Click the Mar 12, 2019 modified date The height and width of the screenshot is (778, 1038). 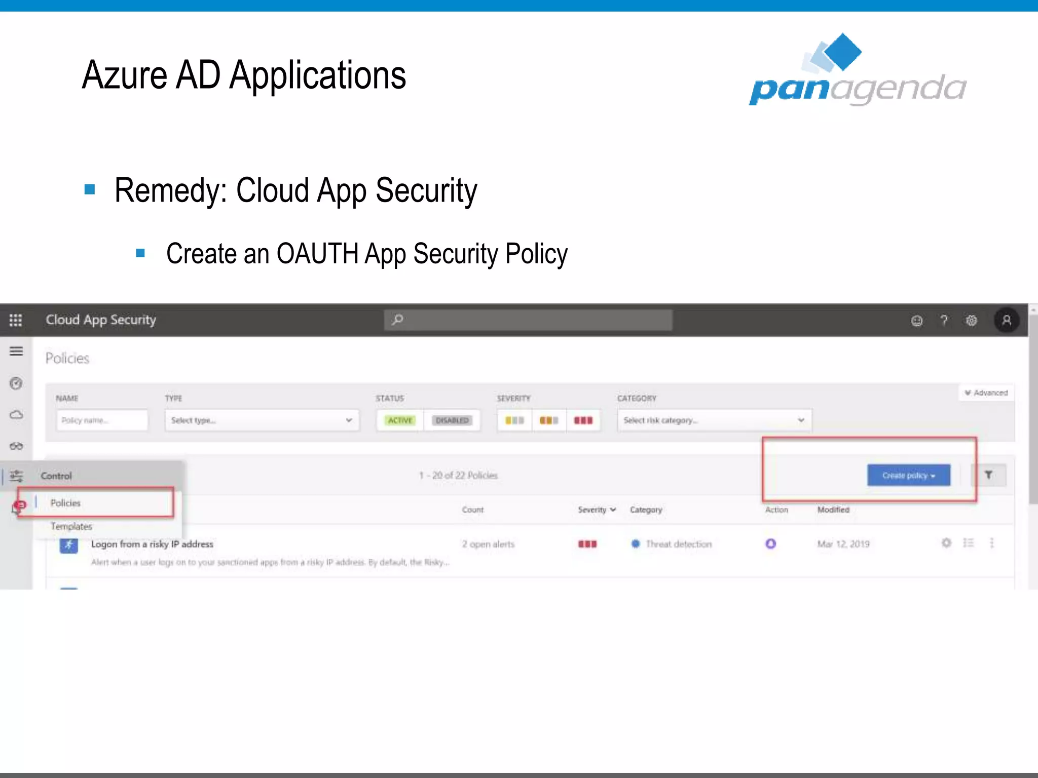coord(843,544)
